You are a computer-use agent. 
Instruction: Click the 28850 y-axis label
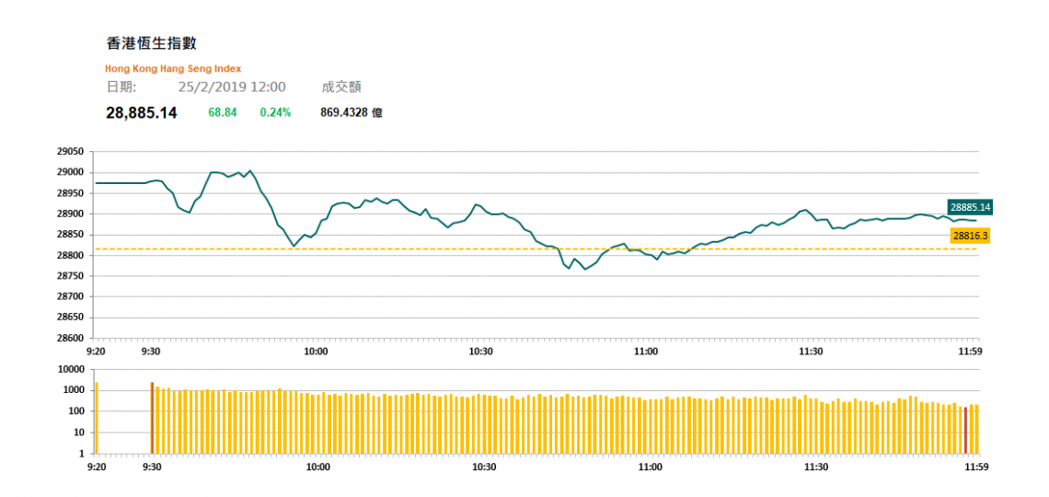coord(71,235)
